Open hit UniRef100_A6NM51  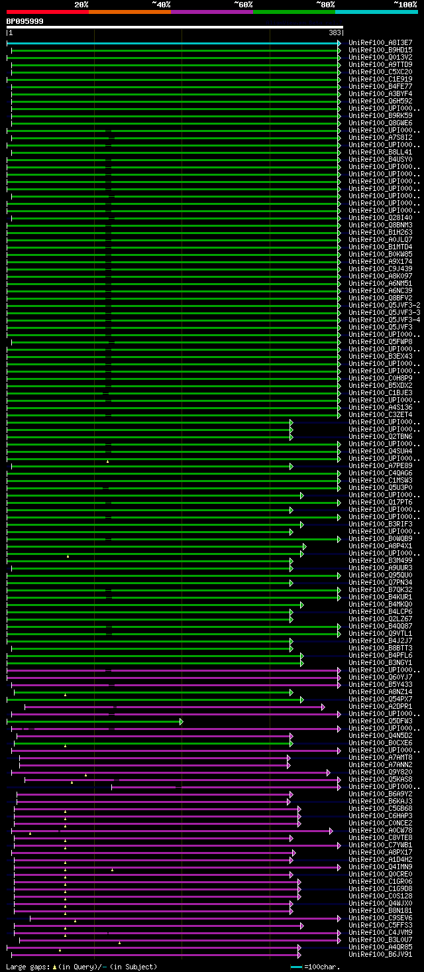[x=380, y=283]
